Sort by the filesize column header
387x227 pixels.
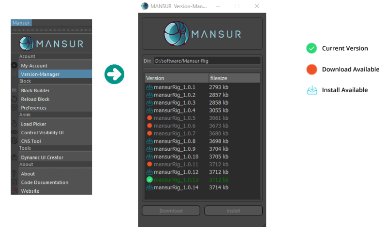[235, 78]
